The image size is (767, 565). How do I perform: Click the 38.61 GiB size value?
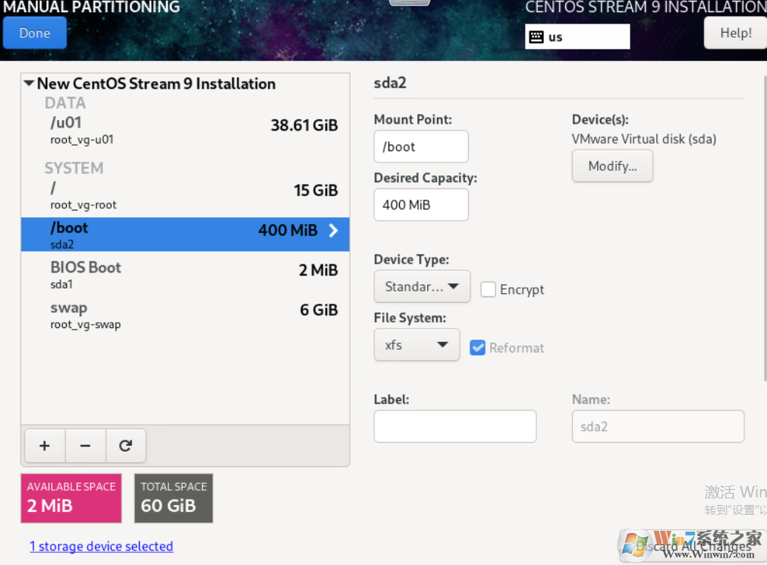pos(304,125)
